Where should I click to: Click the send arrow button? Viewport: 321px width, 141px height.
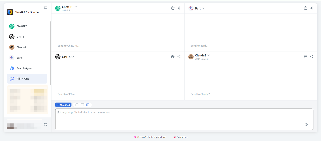pyautogui.click(x=307, y=125)
